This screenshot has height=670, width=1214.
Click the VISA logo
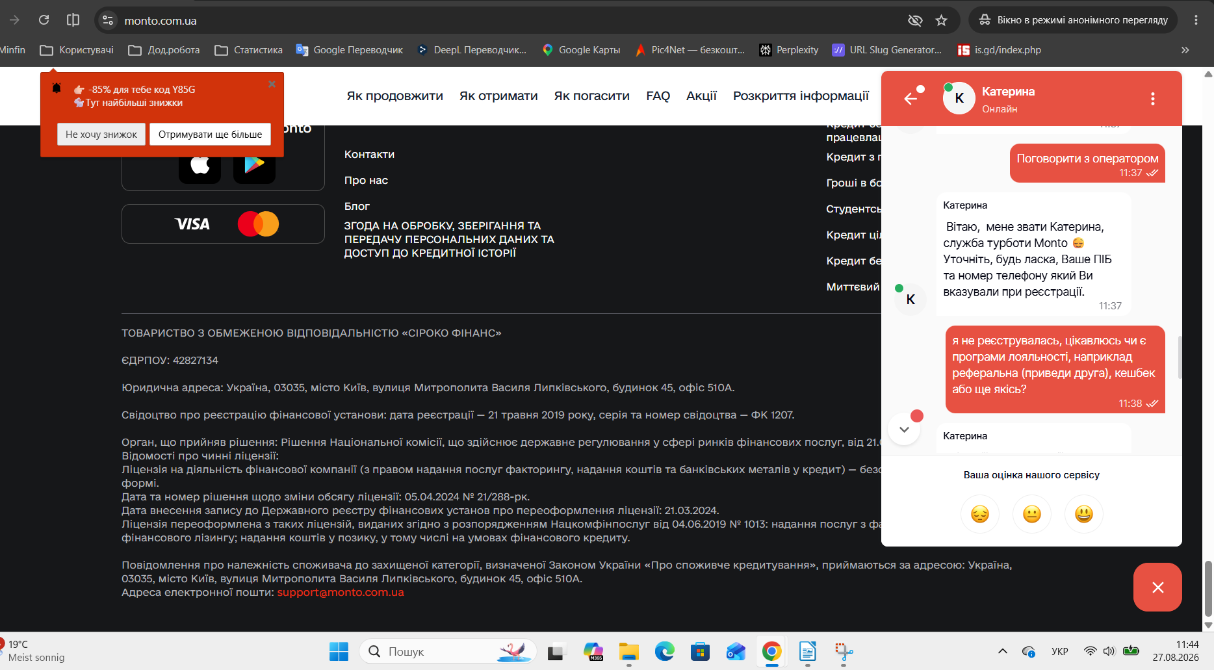pyautogui.click(x=192, y=224)
